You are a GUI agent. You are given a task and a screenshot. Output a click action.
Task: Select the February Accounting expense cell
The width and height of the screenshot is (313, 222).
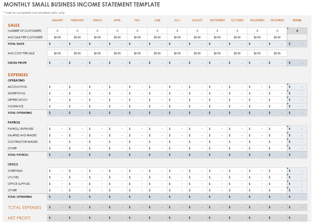[77, 87]
